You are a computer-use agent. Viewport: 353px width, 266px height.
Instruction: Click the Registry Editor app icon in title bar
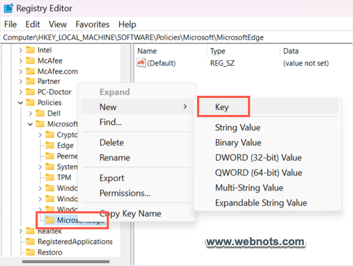coord(9,9)
